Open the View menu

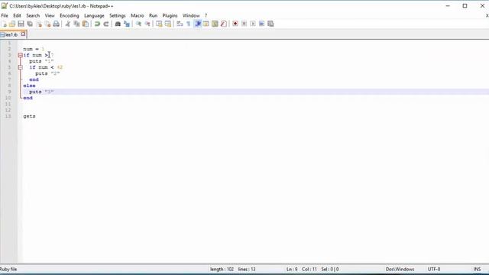(x=50, y=15)
